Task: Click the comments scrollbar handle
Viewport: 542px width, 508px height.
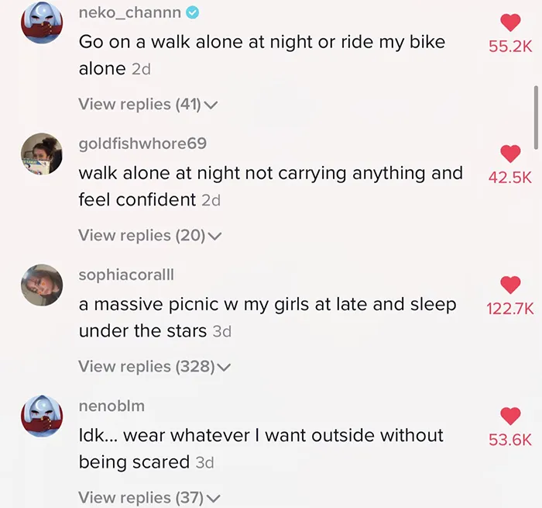Action: [536, 117]
